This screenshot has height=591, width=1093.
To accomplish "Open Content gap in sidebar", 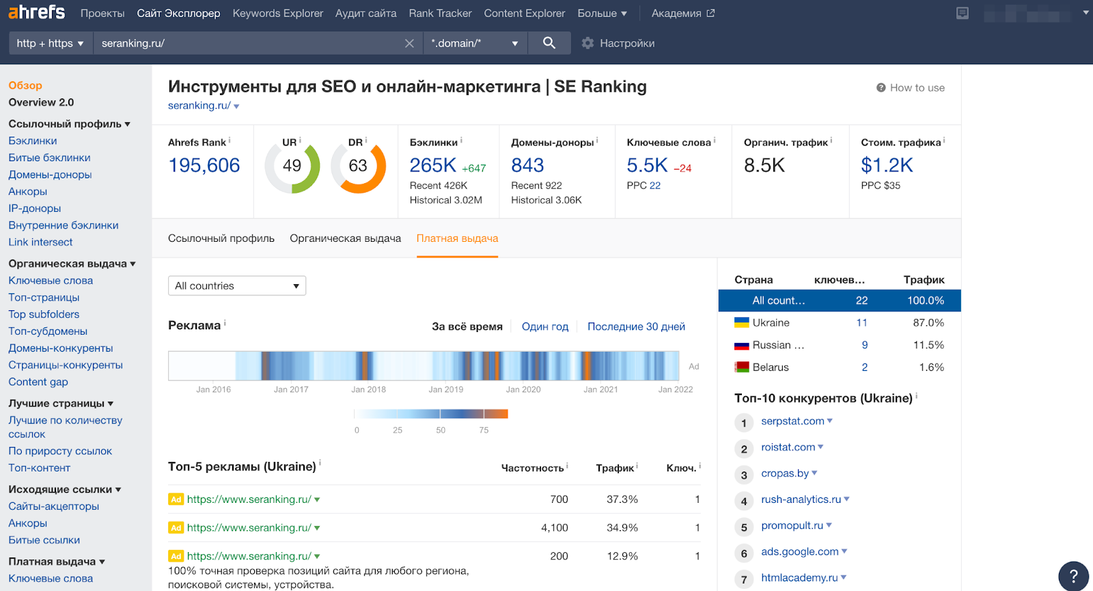I will (x=38, y=382).
